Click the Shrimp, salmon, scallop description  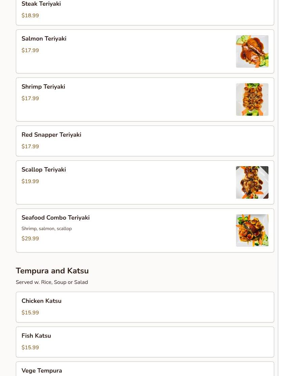(47, 228)
